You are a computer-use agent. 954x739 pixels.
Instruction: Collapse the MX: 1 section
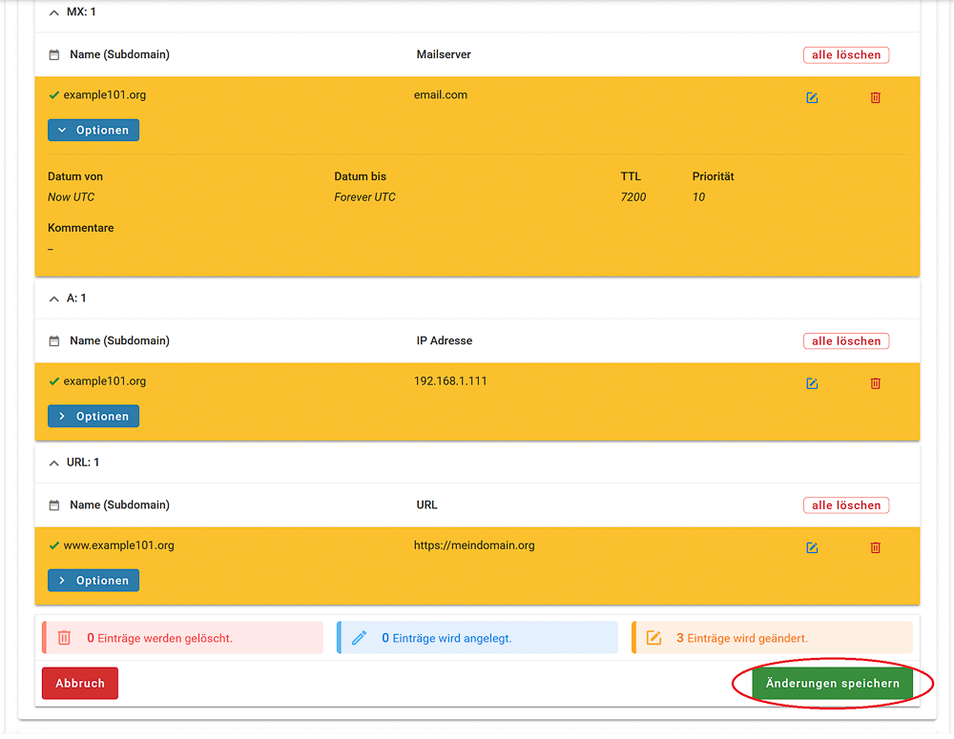click(x=54, y=12)
